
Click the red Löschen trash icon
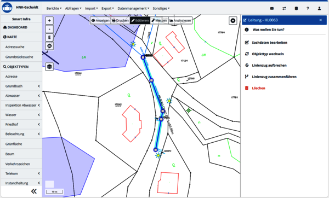coord(247,88)
